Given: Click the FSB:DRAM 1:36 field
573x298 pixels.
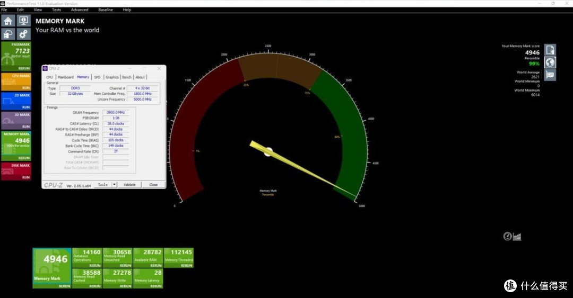Looking at the screenshot, I should [x=116, y=118].
